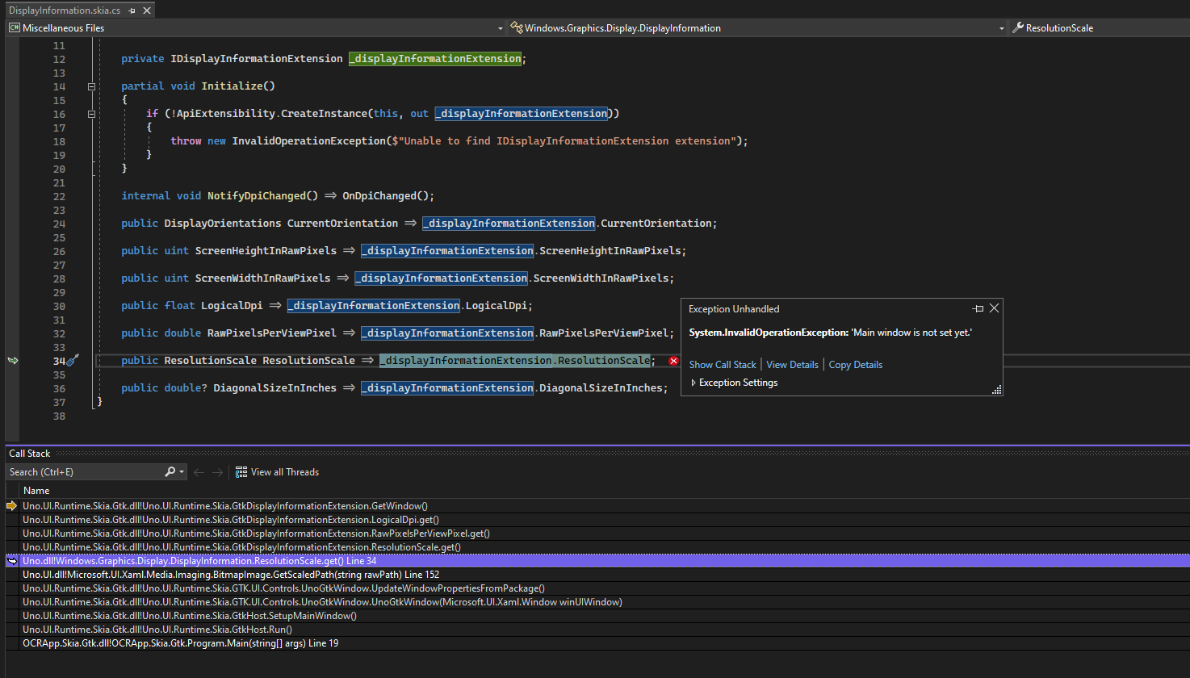The image size is (1190, 678).
Task: Click the magnifier icon in Call Stack search
Action: point(167,471)
